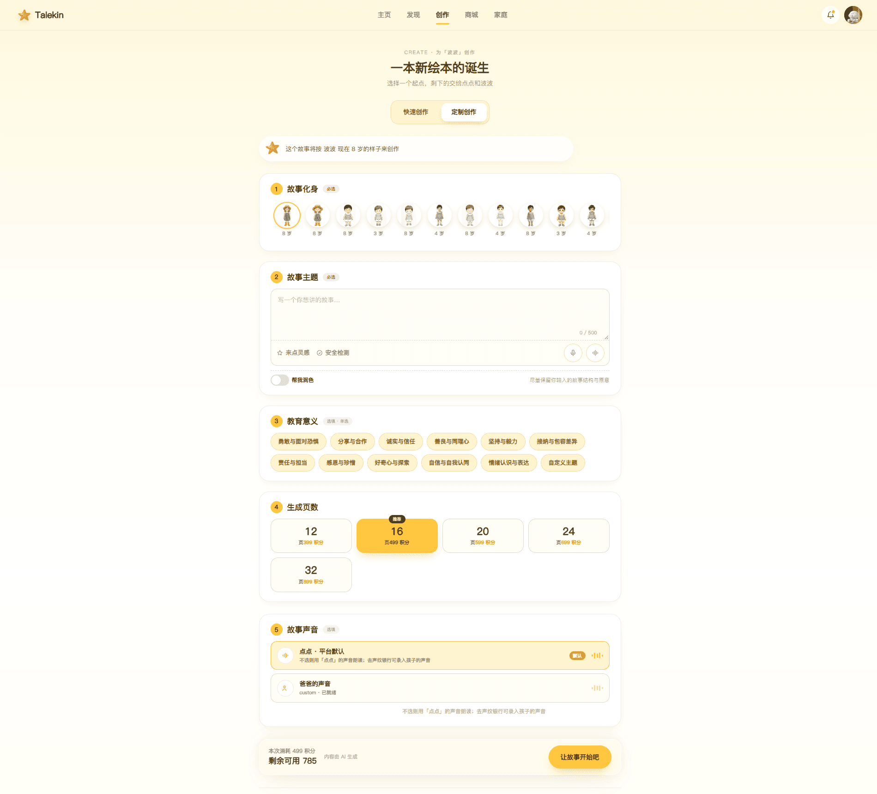Select the 24 pages option
877x794 pixels.
click(x=569, y=536)
